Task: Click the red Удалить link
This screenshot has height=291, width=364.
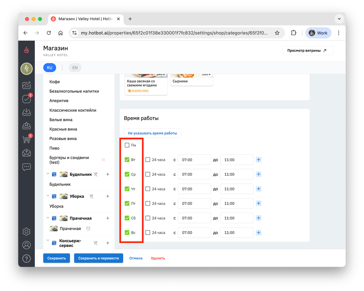Action: coord(158,258)
